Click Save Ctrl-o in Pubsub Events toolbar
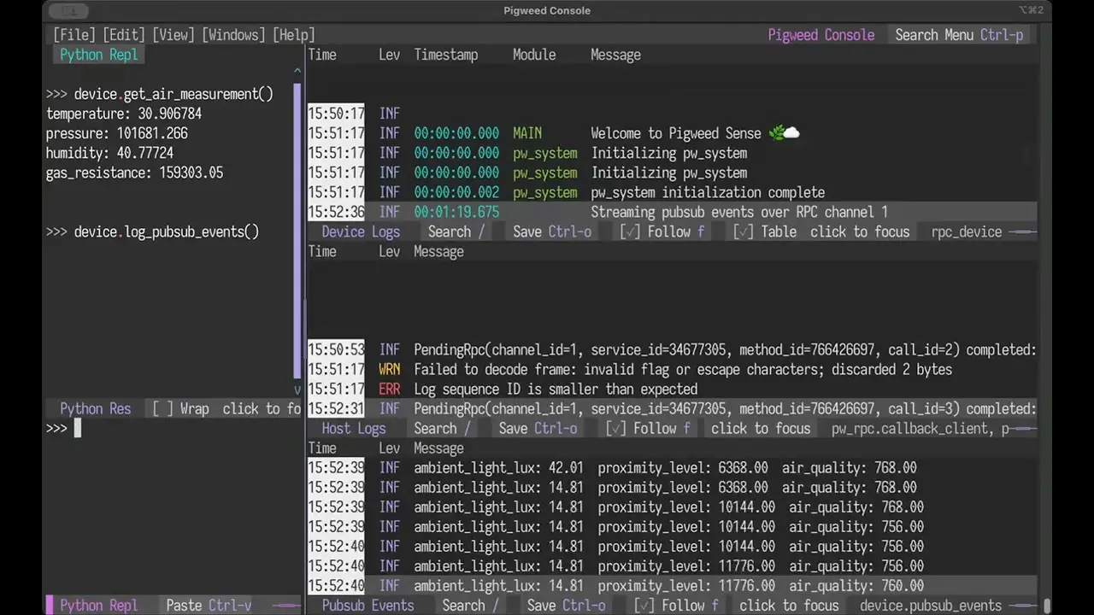Screen dimensions: 1094x615 click(x=566, y=606)
